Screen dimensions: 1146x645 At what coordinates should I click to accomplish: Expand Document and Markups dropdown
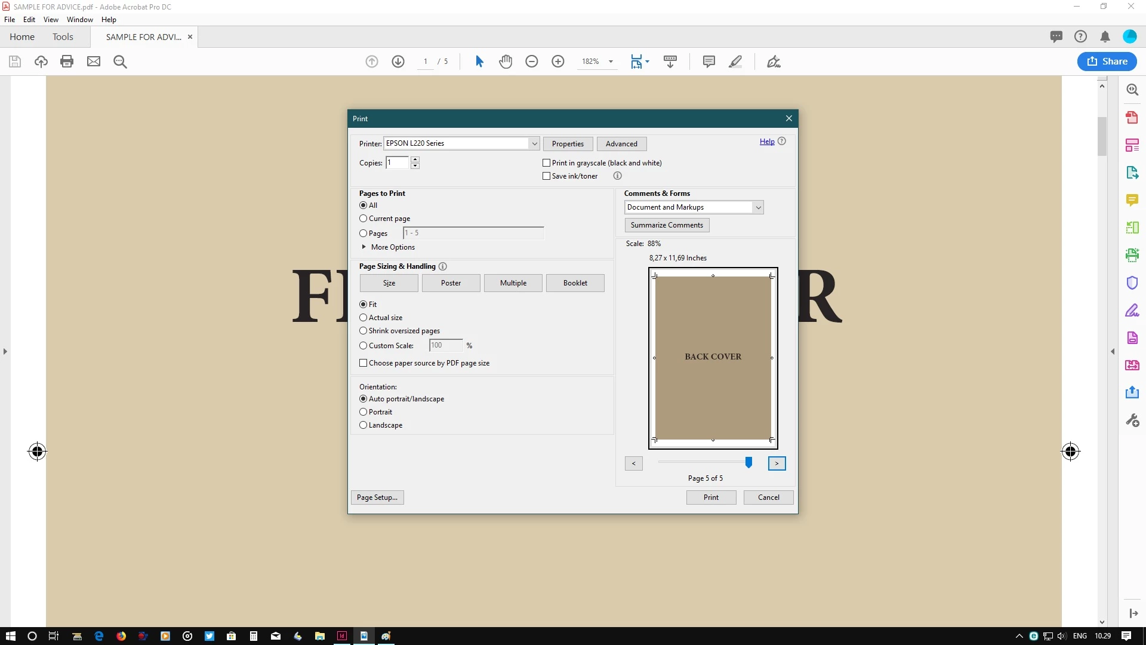tap(758, 207)
